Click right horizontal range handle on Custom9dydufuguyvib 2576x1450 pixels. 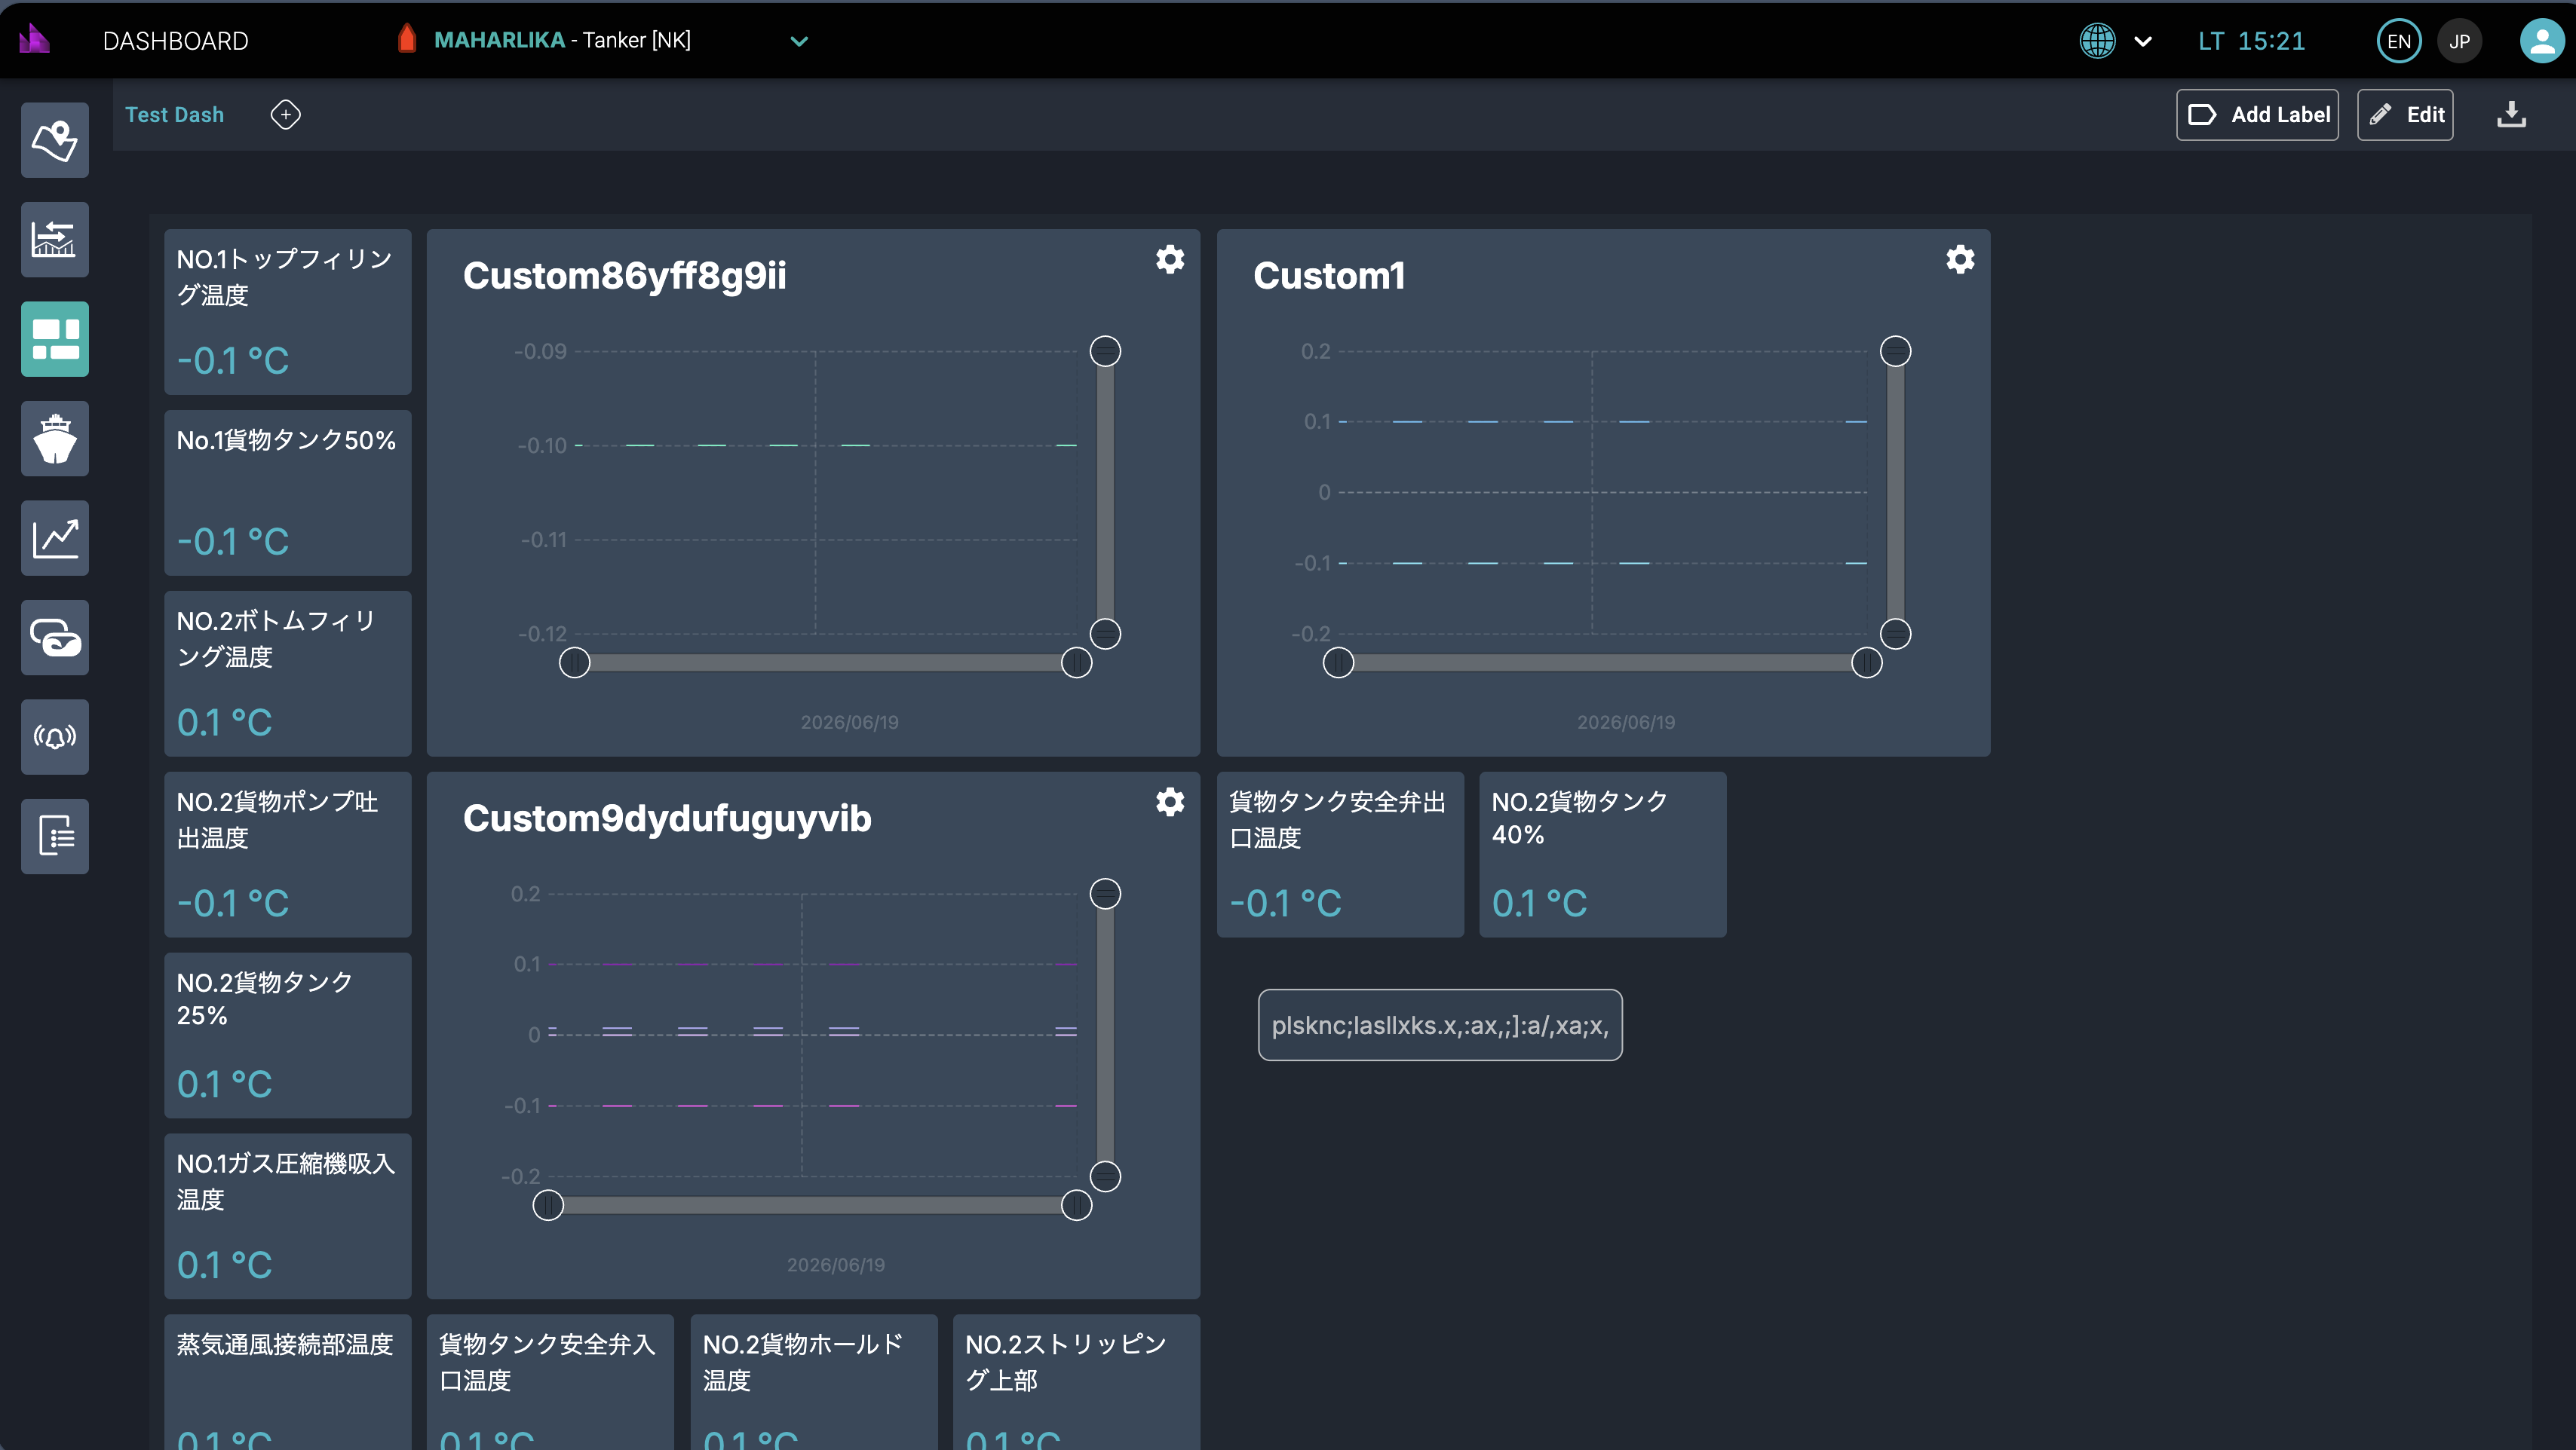tap(1076, 1205)
